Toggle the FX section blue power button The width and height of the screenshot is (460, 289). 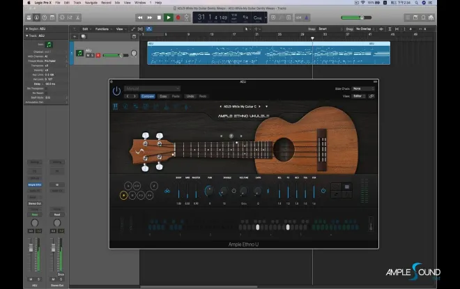click(x=323, y=191)
